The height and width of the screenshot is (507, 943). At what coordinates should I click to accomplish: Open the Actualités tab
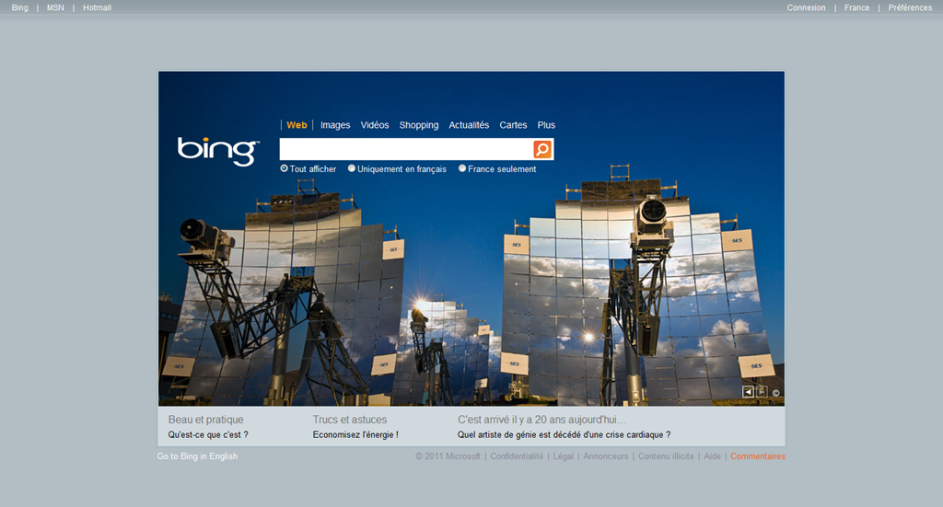click(x=469, y=125)
